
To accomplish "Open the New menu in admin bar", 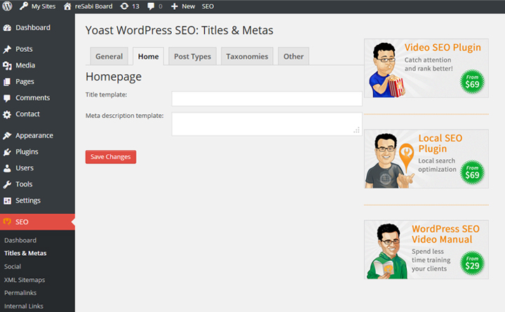I will 188,6.
